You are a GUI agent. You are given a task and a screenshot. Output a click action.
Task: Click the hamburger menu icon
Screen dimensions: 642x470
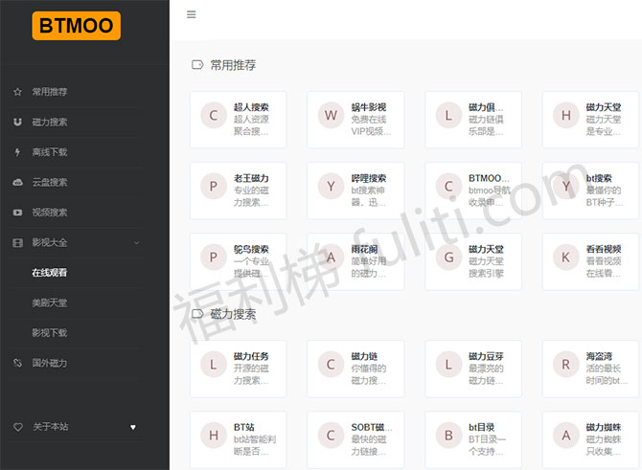pos(192,14)
